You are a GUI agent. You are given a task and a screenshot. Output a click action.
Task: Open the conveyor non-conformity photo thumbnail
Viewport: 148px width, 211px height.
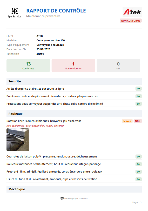tap(18, 140)
